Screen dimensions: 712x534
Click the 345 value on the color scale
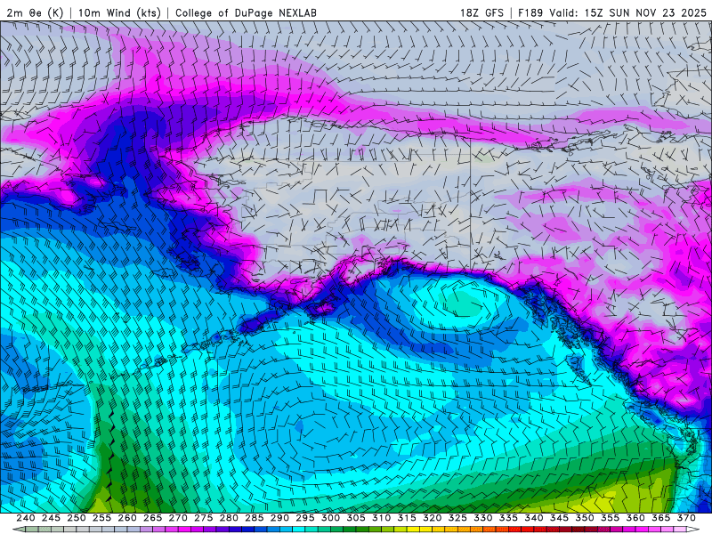coord(560,518)
